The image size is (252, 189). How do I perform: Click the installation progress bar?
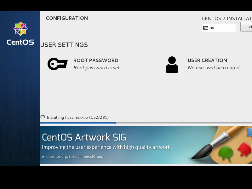(x=146, y=123)
